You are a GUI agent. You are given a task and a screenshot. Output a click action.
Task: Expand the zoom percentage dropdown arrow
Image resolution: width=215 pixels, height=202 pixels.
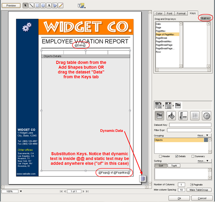pyautogui.click(x=21, y=191)
